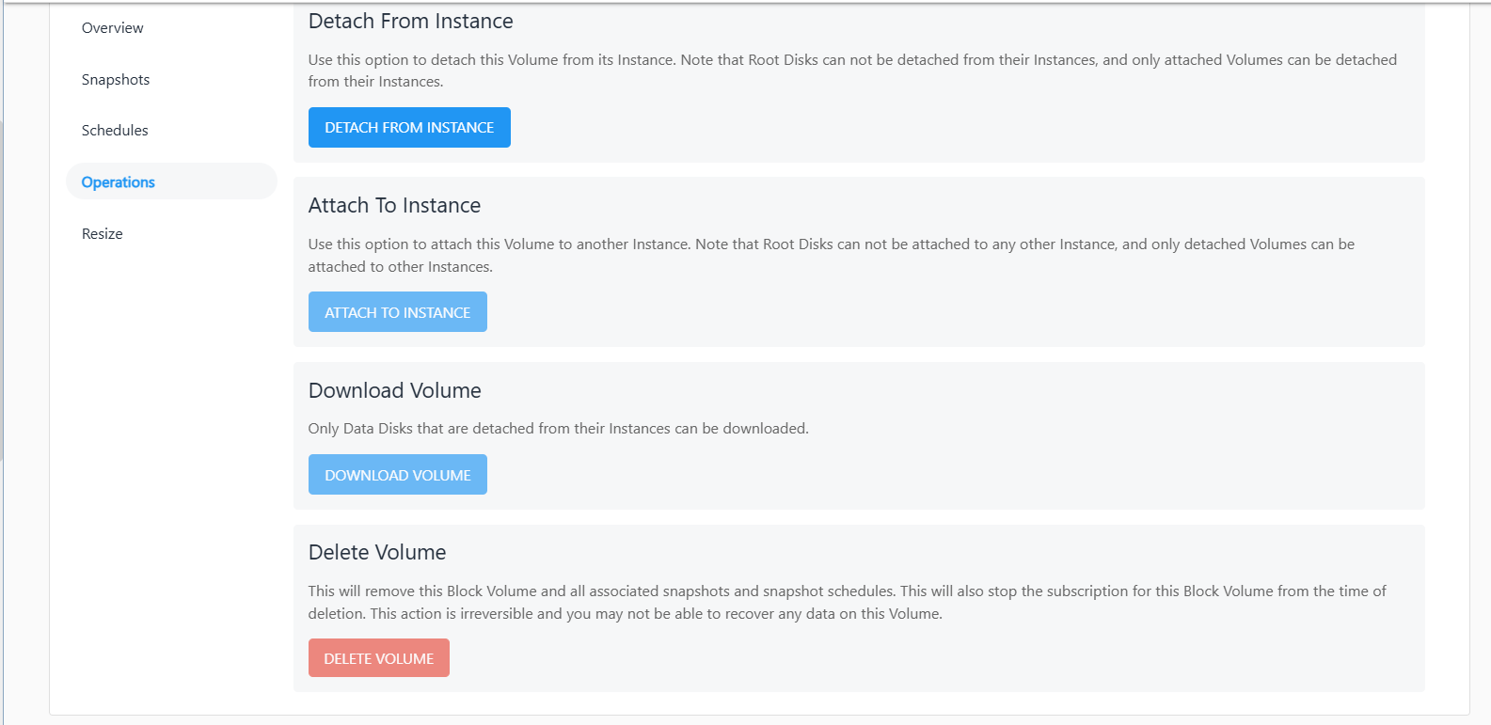The height and width of the screenshot is (725, 1491).
Task: Click blank sidebar area below Resize
Action: (x=169, y=423)
